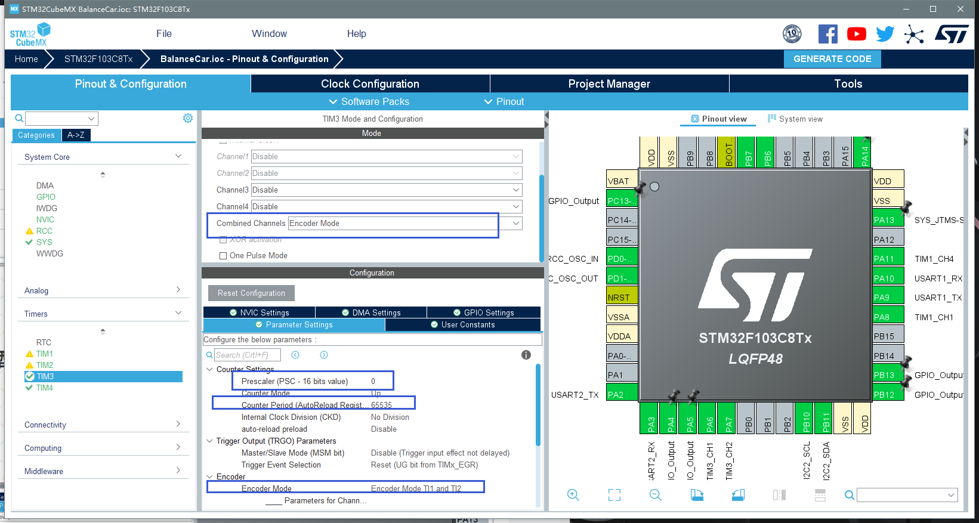The width and height of the screenshot is (979, 523).
Task: Click the parameter search field
Action: coord(248,355)
